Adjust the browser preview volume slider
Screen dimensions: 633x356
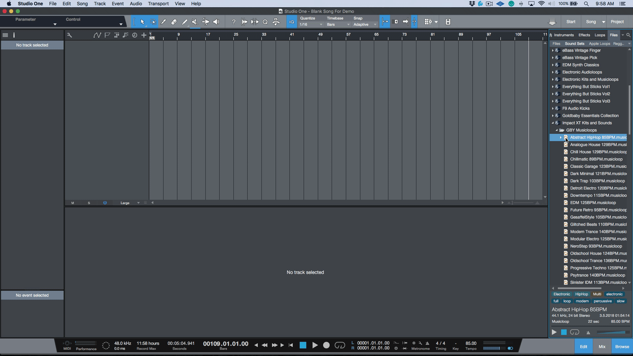pyautogui.click(x=613, y=332)
